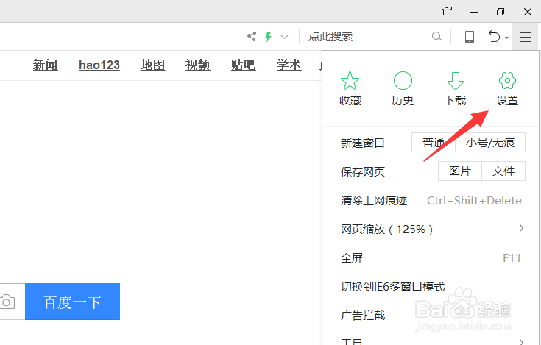Click the camera image search icon
541x345 pixels.
click(7, 302)
